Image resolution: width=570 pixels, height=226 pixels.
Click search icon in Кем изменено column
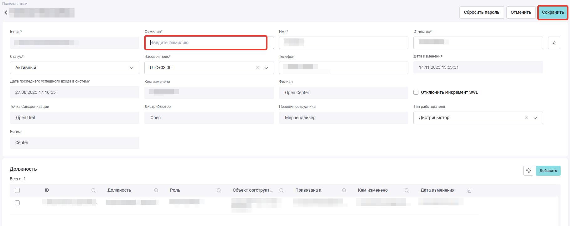click(407, 190)
